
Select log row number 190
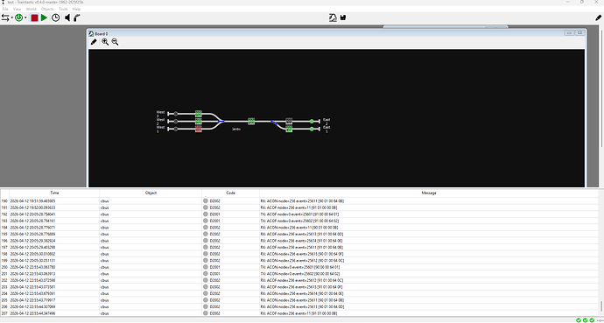pyautogui.click(x=4, y=201)
